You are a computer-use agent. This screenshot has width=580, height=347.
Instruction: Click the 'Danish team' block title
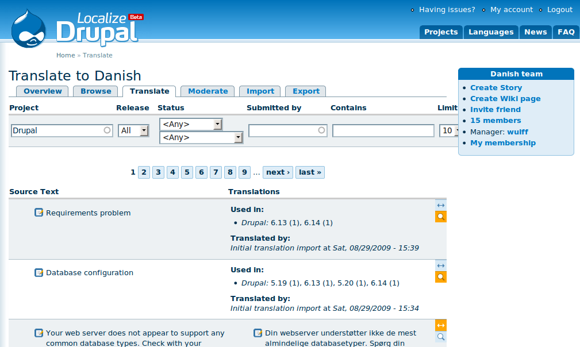(x=516, y=74)
